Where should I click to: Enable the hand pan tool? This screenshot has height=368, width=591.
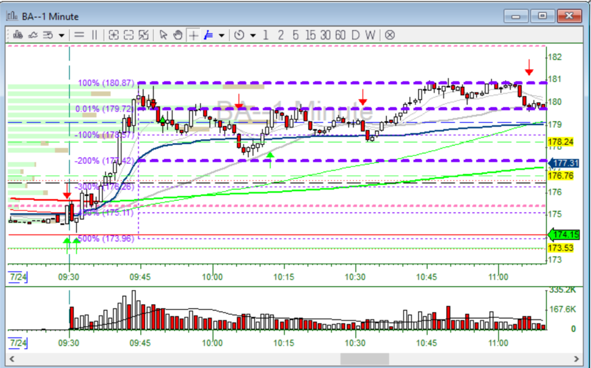[178, 35]
